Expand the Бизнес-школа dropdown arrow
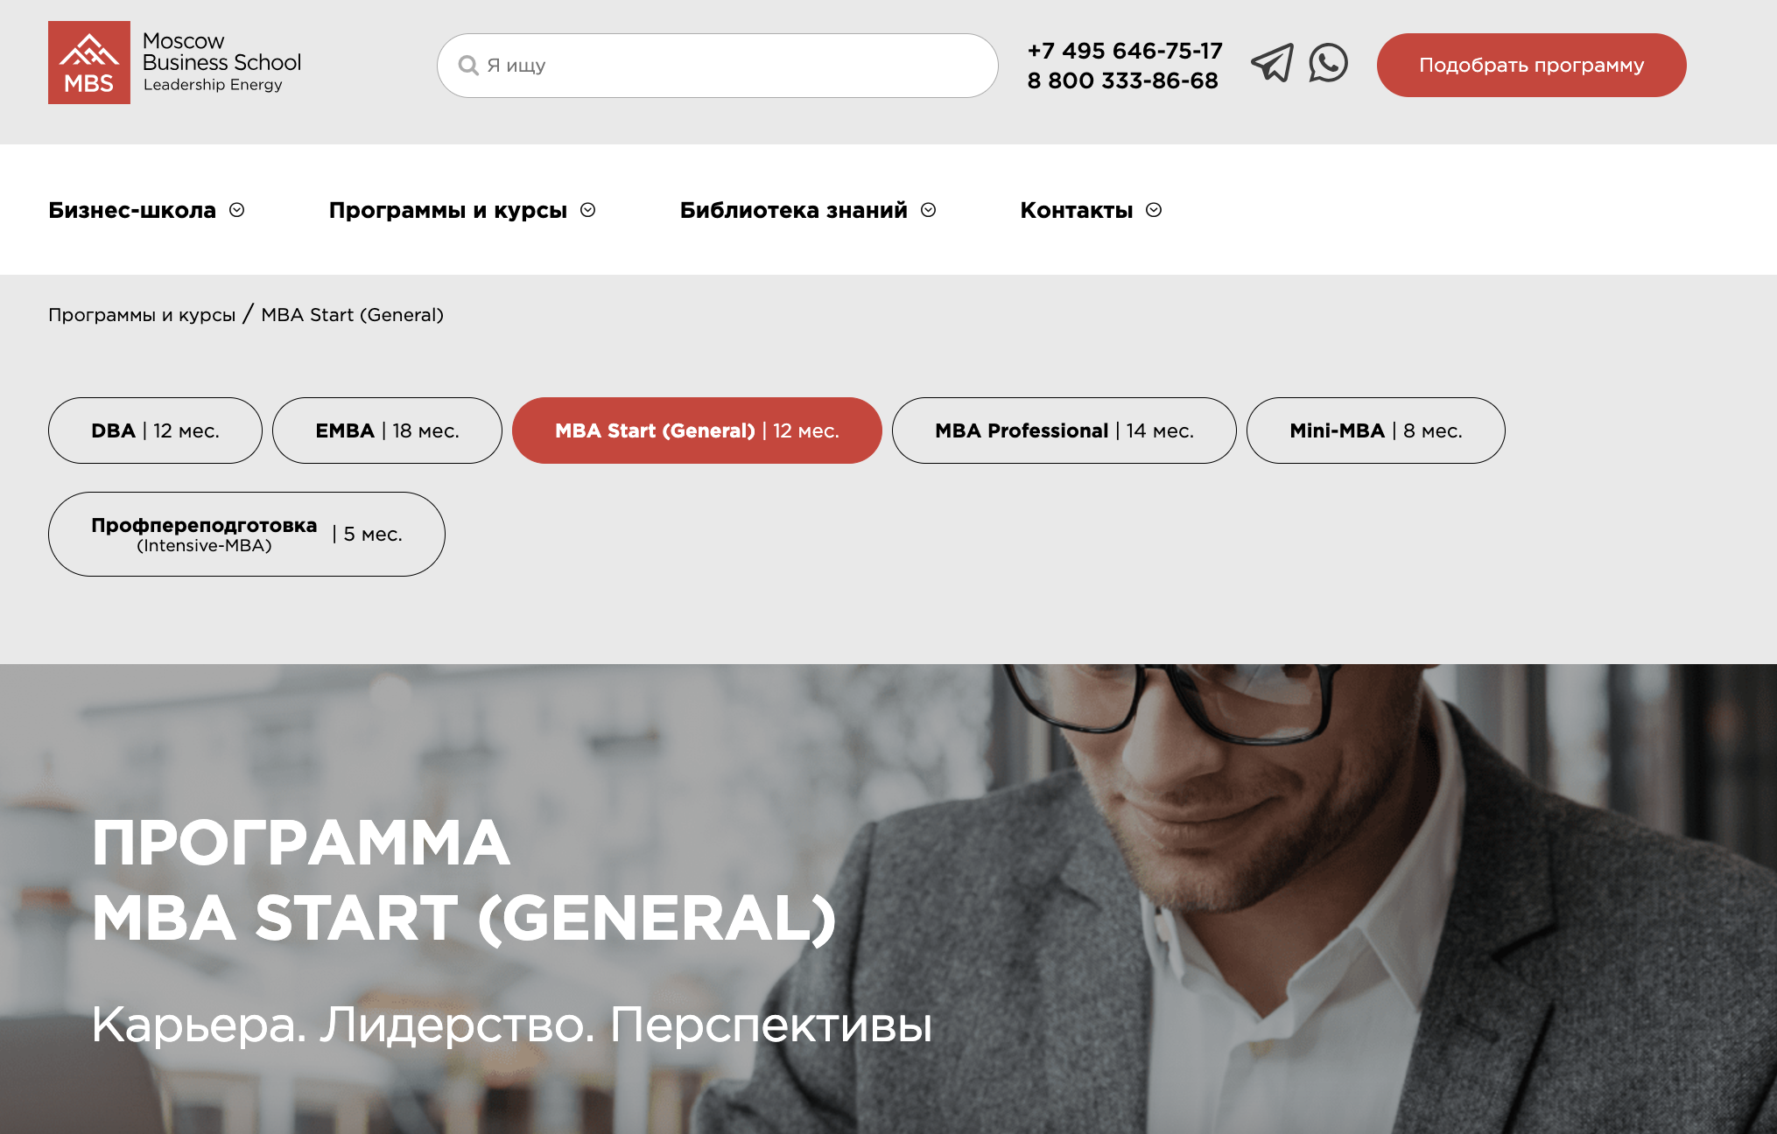The image size is (1777, 1134). coord(236,210)
